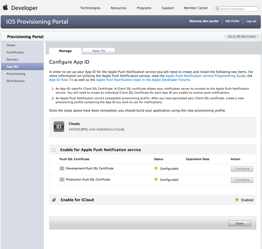This screenshot has height=249, width=262.
Task: Open the App ID How-To link
Action: coord(61,80)
